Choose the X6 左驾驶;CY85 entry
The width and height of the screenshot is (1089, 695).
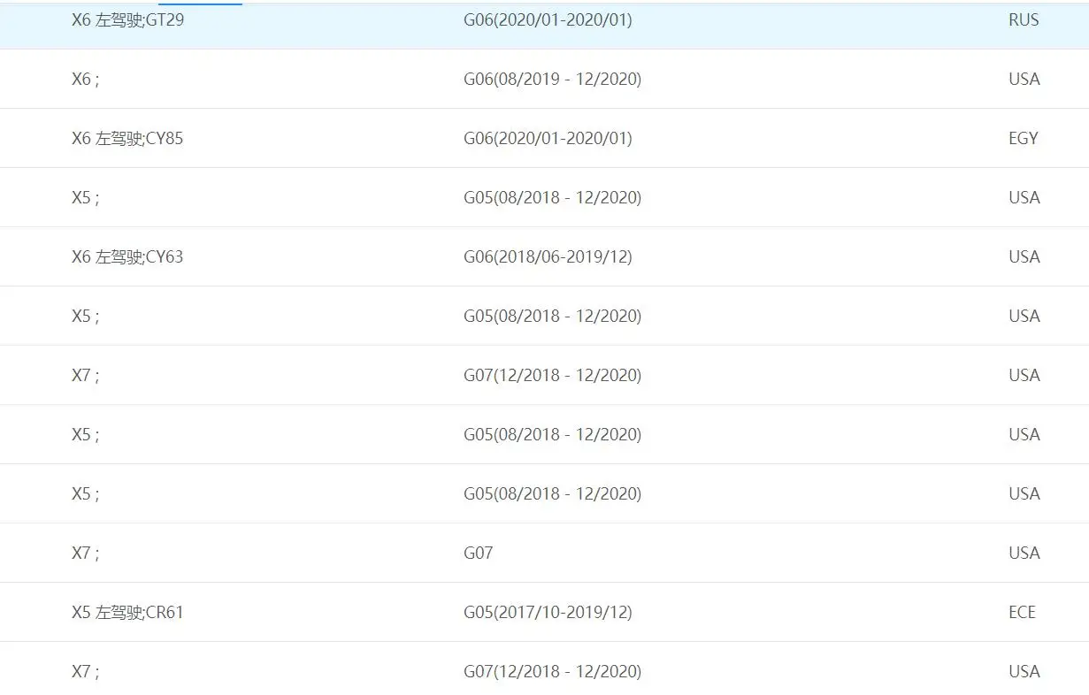[x=127, y=138]
